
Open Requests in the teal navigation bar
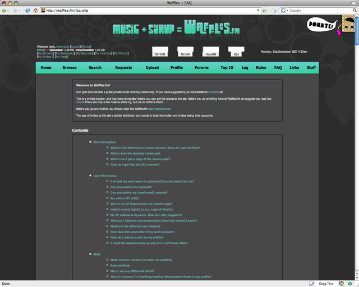(123, 67)
